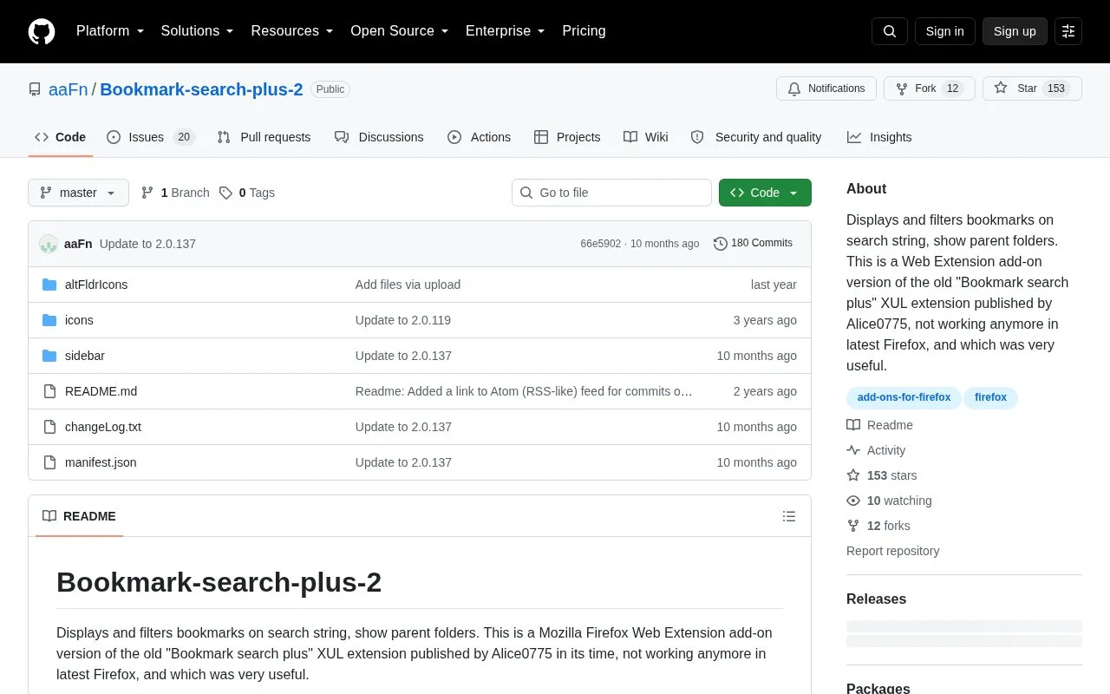
Task: Switch to the Pull requests tab
Action: pos(264,137)
